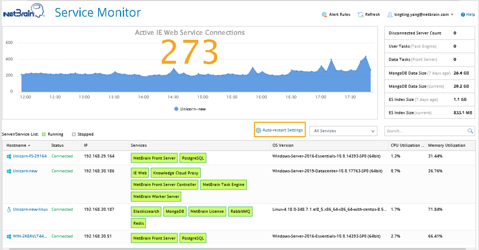
Task: Click the Alert Rules link
Action: 340,14
